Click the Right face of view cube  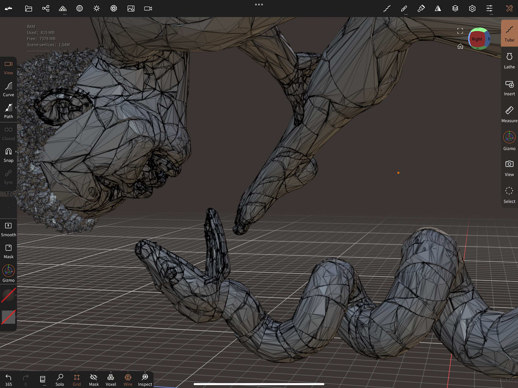pyautogui.click(x=477, y=39)
